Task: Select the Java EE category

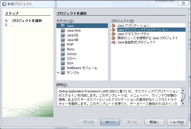Action: (x=72, y=35)
